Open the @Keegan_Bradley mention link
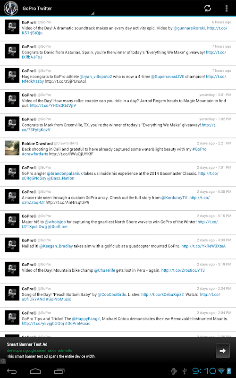Image resolution: width=236 pixels, height=378 pixels. [56, 246]
